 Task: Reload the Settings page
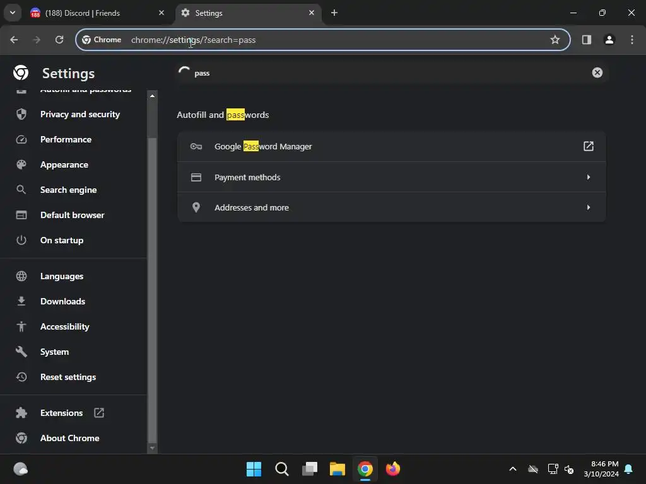pos(59,40)
